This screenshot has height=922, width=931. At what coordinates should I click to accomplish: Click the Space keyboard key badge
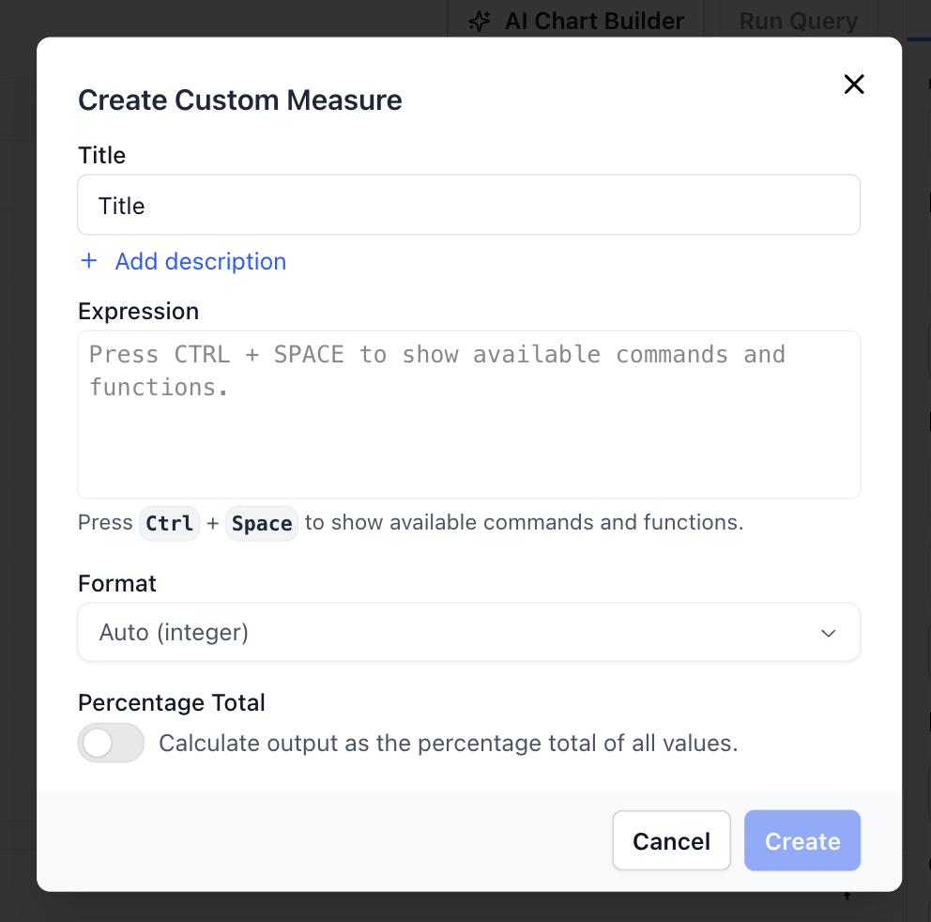tap(262, 523)
